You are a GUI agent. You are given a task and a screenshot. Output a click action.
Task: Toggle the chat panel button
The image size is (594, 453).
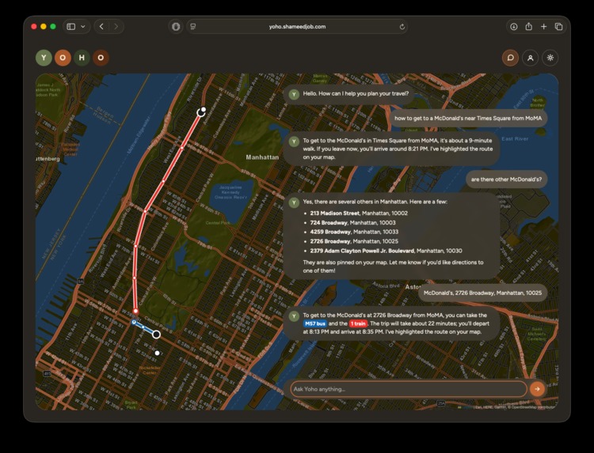(510, 58)
